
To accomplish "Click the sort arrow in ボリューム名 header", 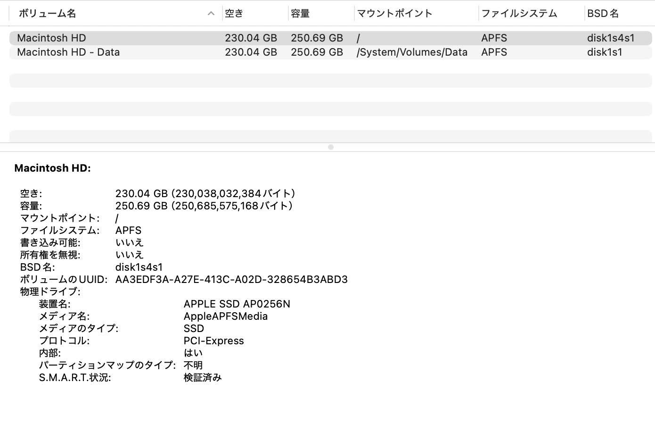I will [x=211, y=14].
